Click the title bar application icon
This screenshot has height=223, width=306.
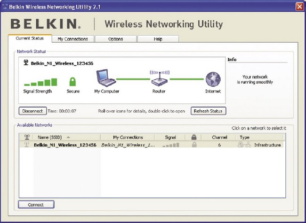tap(5, 7)
